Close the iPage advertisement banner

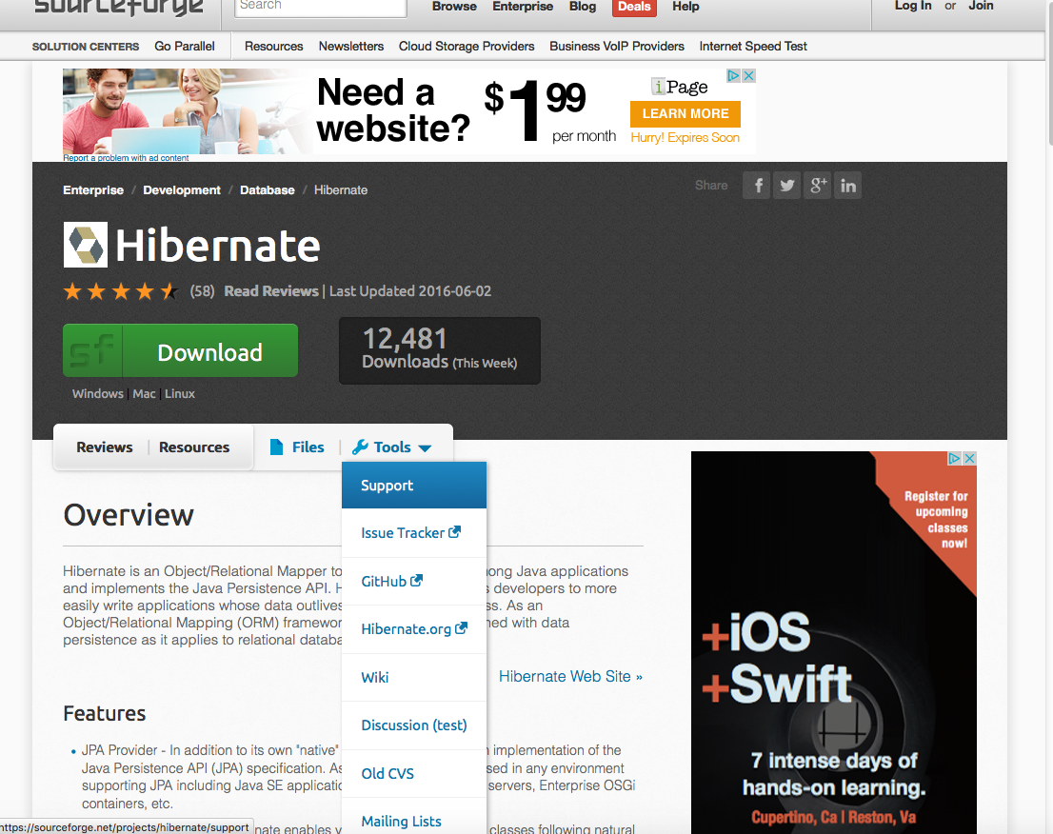click(748, 75)
